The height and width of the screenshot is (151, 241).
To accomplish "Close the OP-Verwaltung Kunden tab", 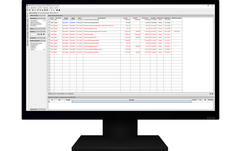I will (57, 13).
